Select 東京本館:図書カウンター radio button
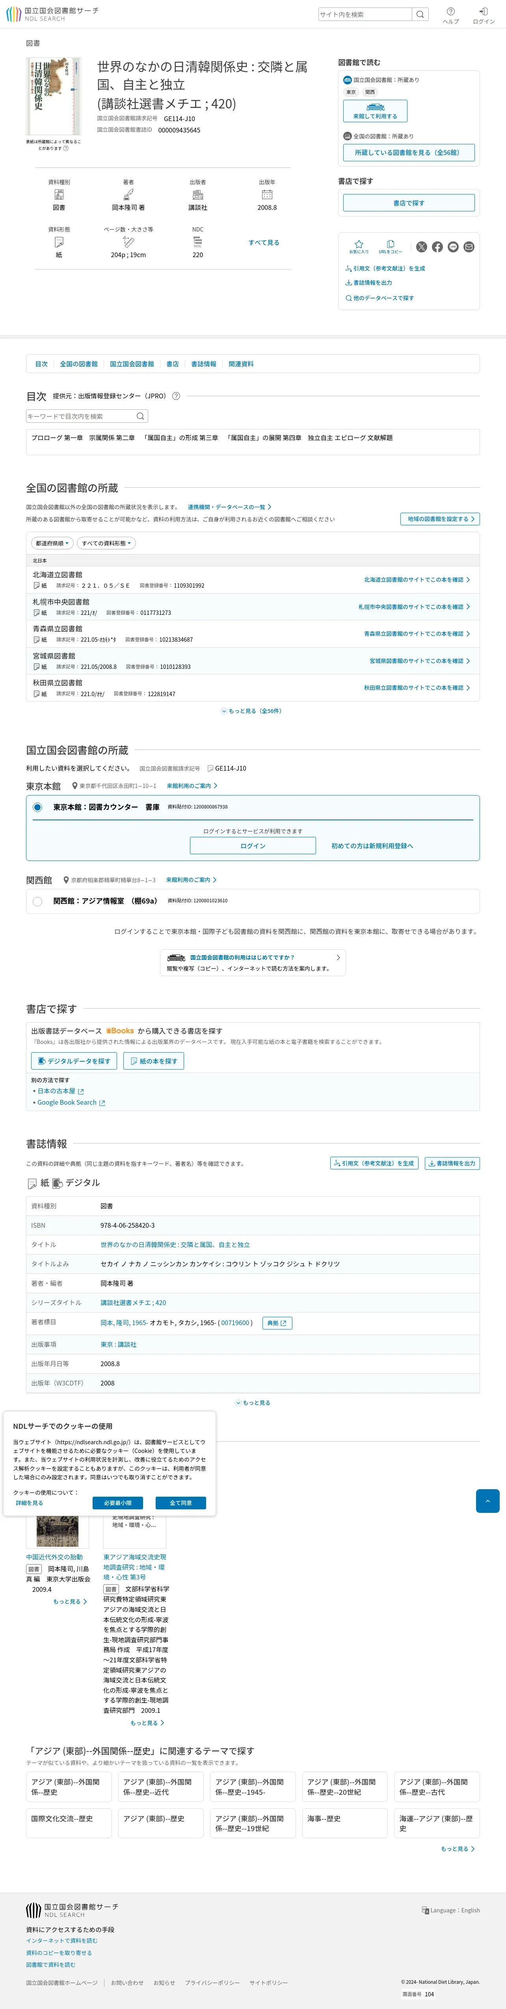The width and height of the screenshot is (506, 2009). (x=37, y=807)
